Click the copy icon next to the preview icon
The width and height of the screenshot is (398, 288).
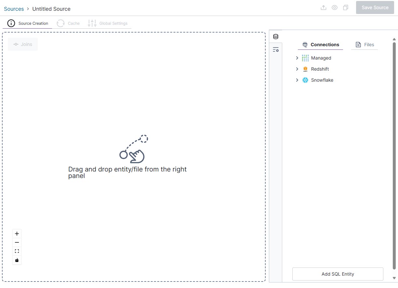point(346,7)
